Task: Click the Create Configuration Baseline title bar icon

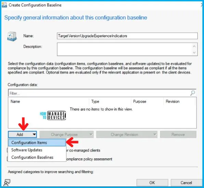Action: coord(4,5)
